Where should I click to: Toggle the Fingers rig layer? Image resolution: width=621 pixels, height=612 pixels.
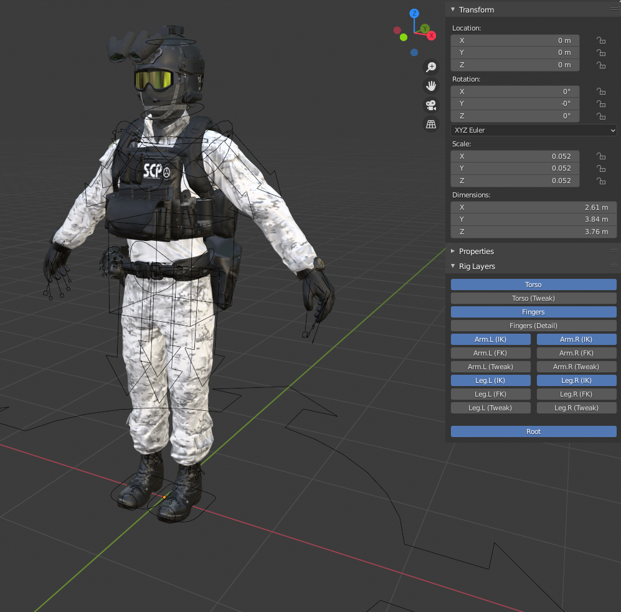(533, 312)
